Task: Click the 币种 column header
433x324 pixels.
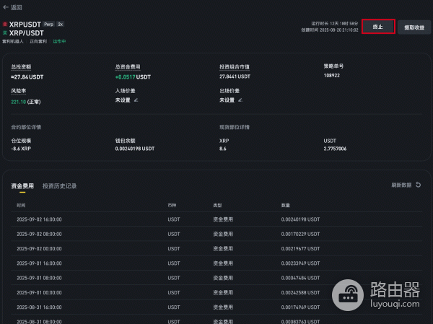Action: [x=172, y=205]
